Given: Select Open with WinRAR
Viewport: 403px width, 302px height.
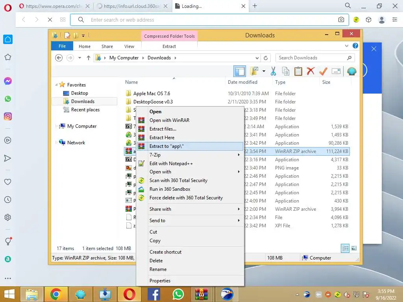Looking at the screenshot, I should click(x=190, y=120).
